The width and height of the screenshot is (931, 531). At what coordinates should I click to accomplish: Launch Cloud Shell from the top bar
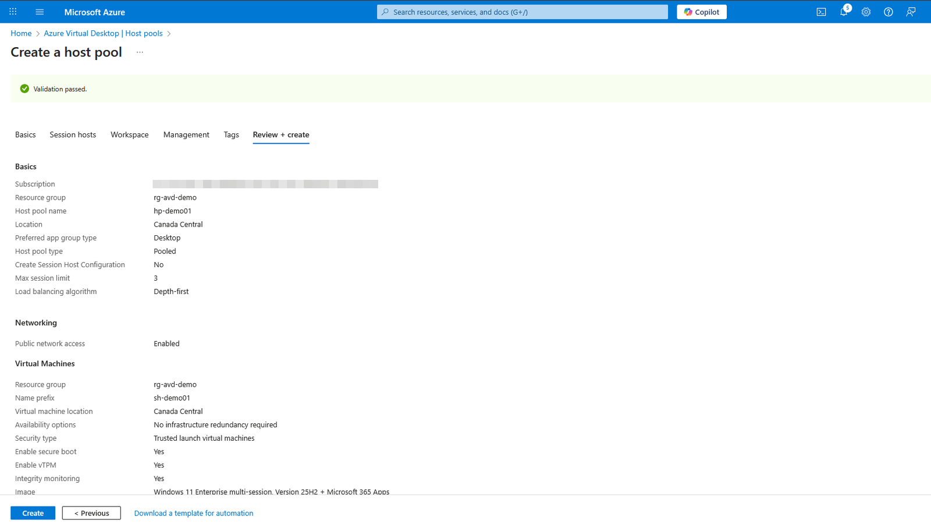821,12
